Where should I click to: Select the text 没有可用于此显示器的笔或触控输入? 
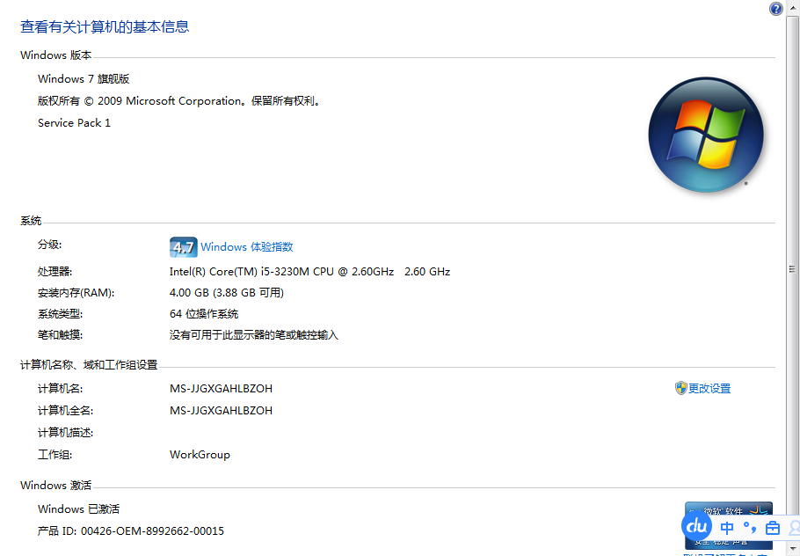click(254, 335)
